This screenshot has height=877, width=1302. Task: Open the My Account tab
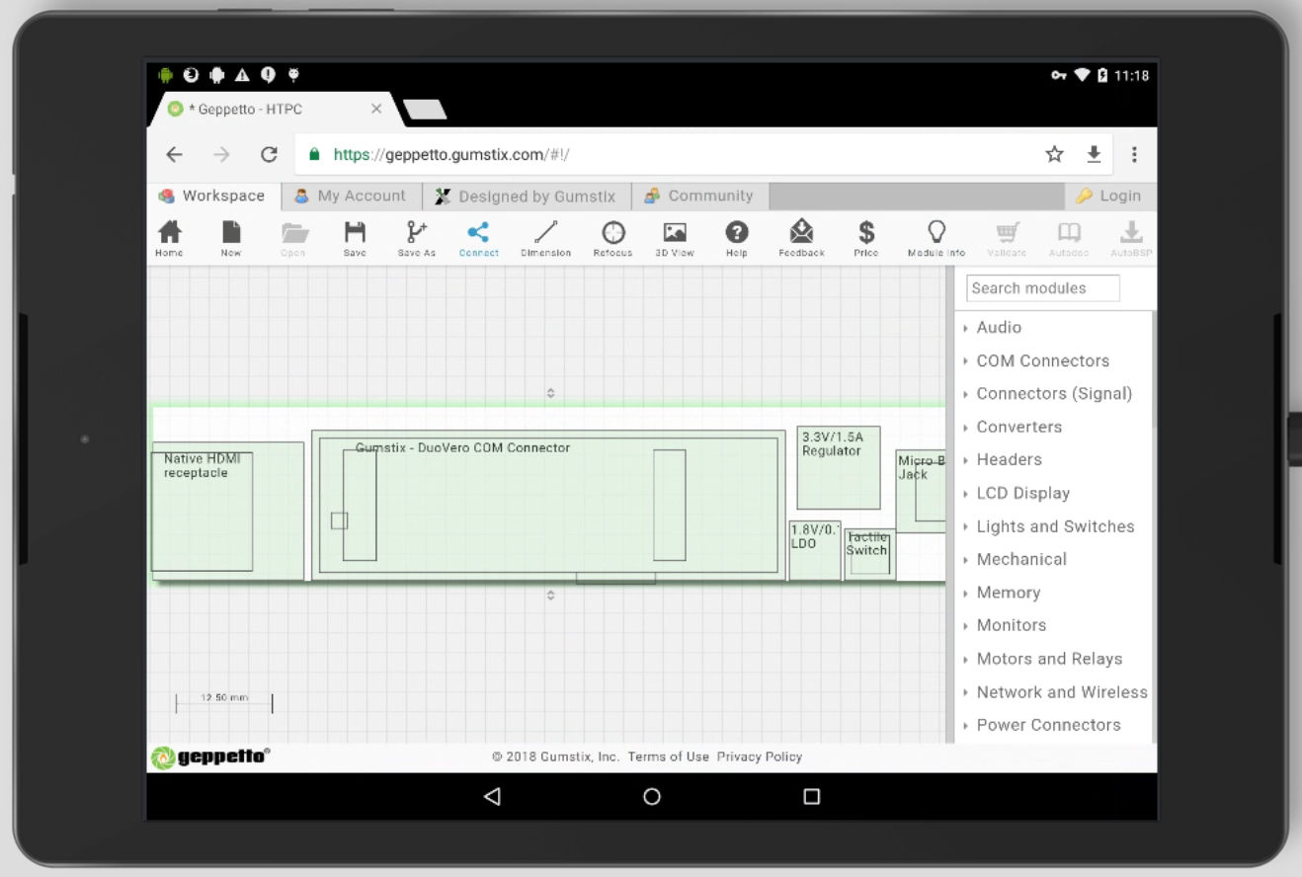pyautogui.click(x=351, y=196)
